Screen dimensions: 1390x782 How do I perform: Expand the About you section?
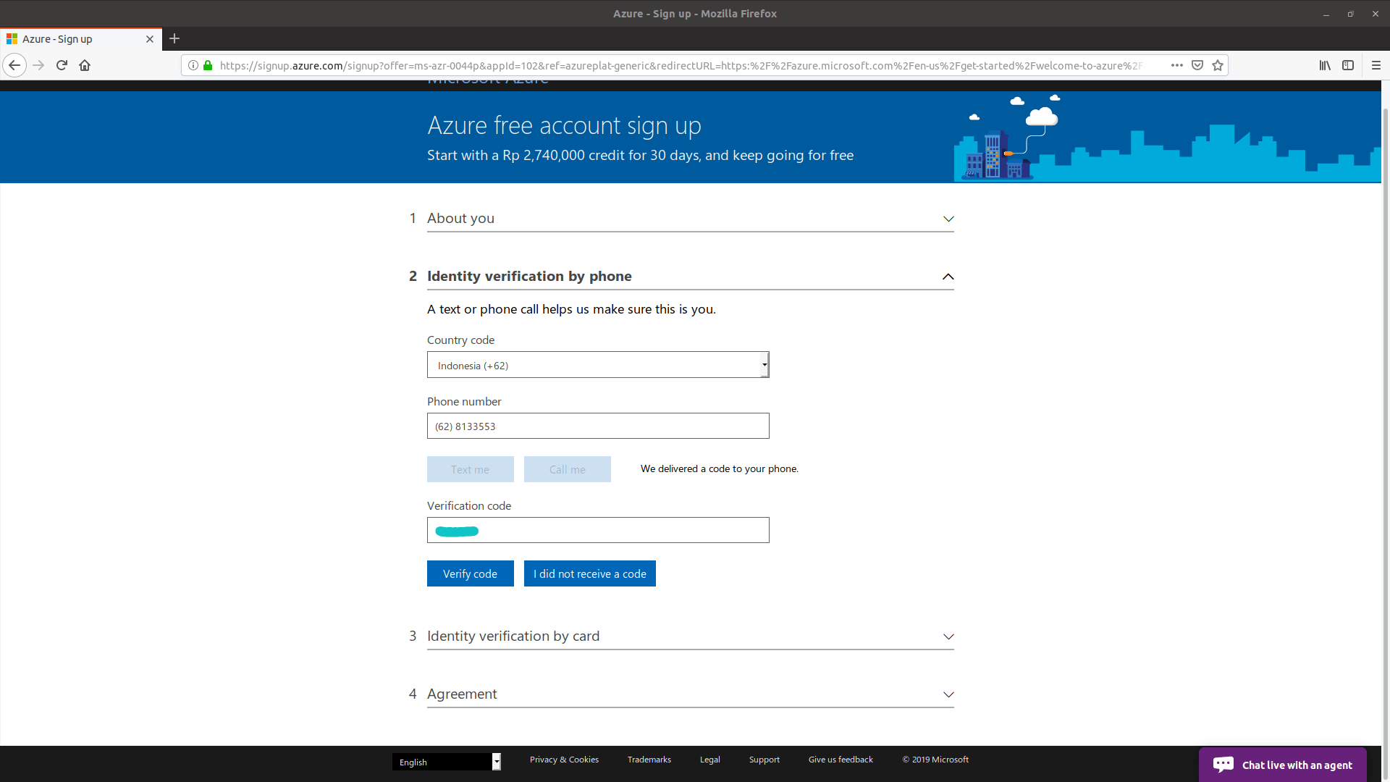tap(690, 219)
